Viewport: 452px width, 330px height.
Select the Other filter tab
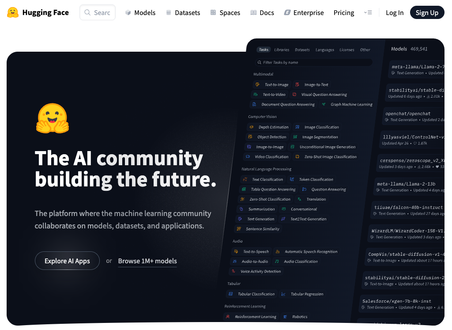365,49
